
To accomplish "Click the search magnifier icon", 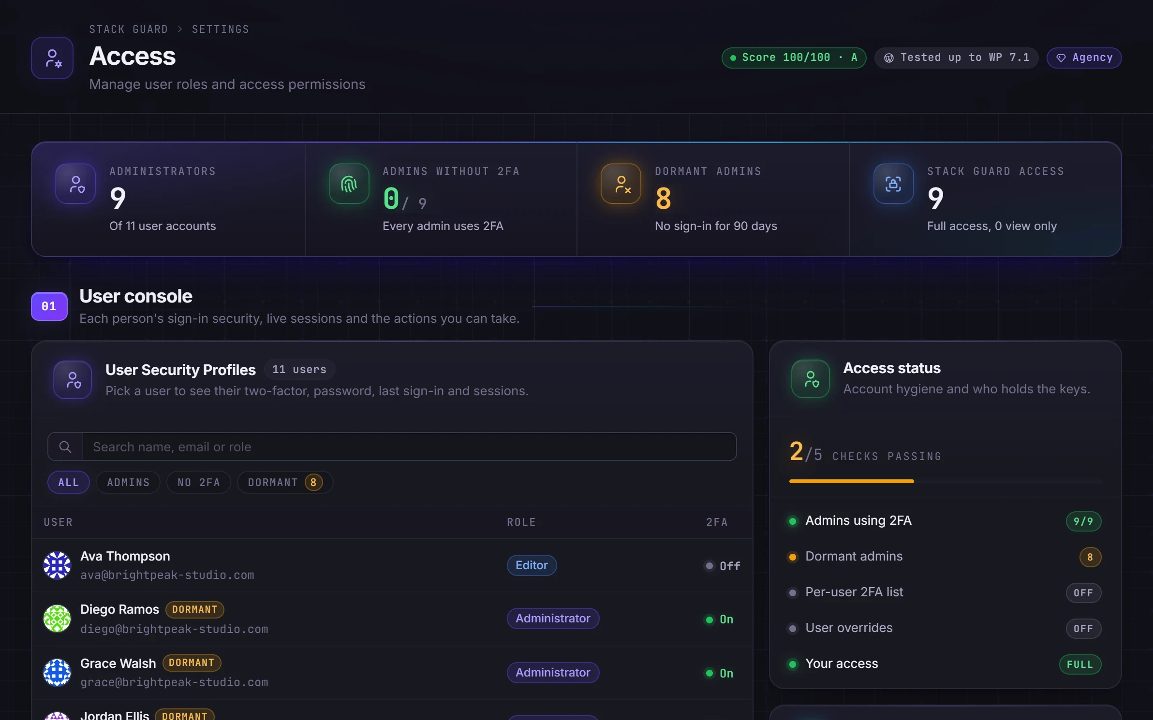I will 65,447.
